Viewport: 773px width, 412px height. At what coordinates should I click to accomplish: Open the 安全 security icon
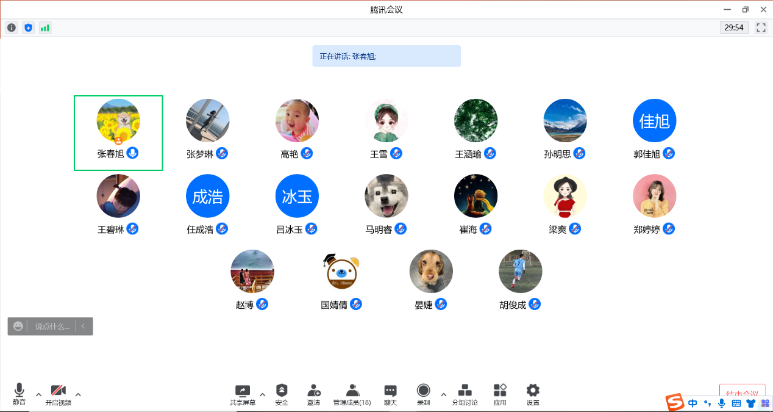pyautogui.click(x=282, y=394)
